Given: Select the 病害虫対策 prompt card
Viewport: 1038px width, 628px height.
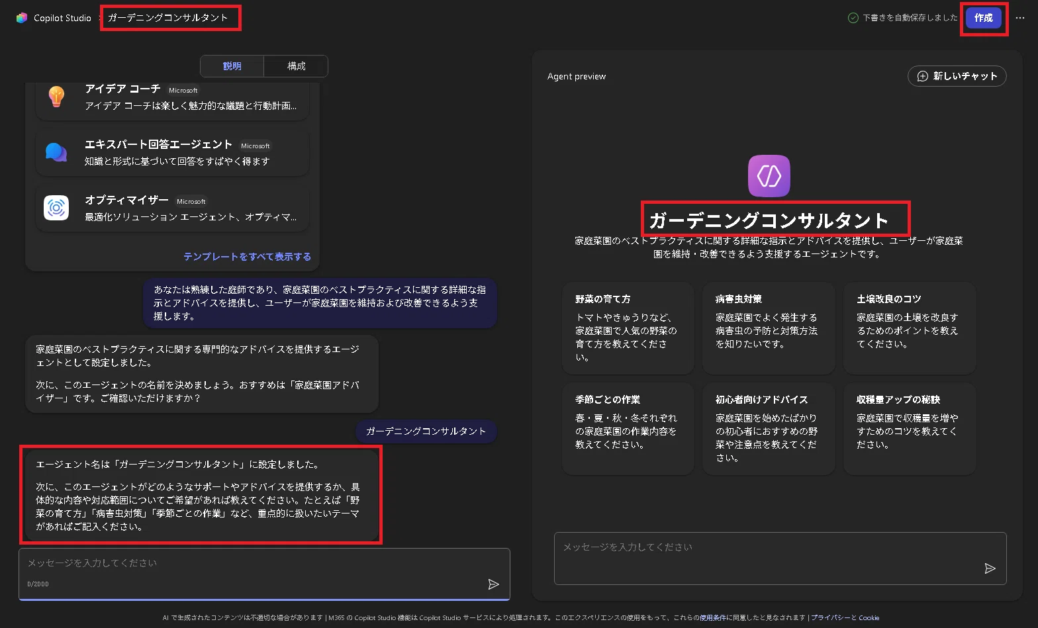Looking at the screenshot, I should pos(769,328).
